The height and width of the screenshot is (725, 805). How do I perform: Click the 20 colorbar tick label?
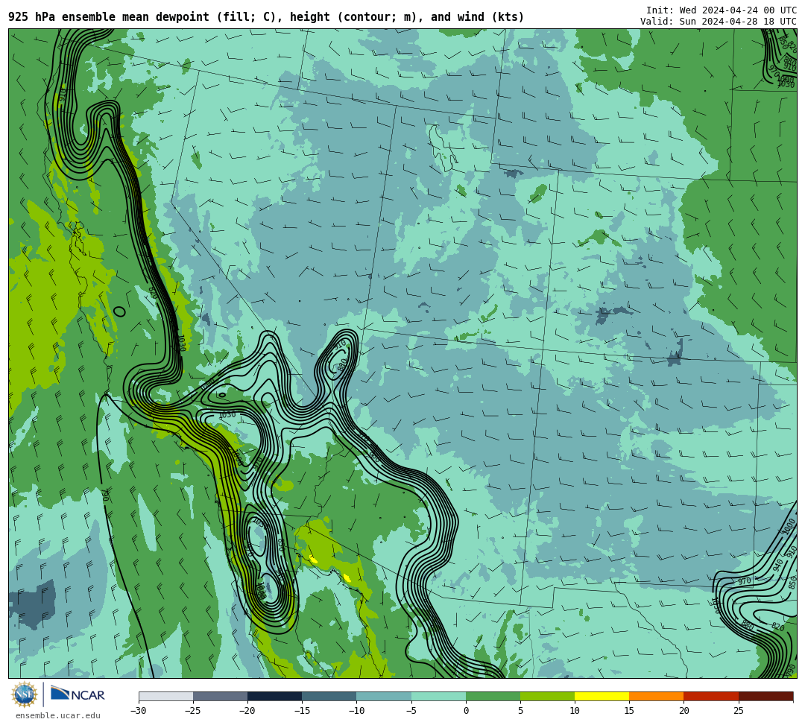click(684, 711)
